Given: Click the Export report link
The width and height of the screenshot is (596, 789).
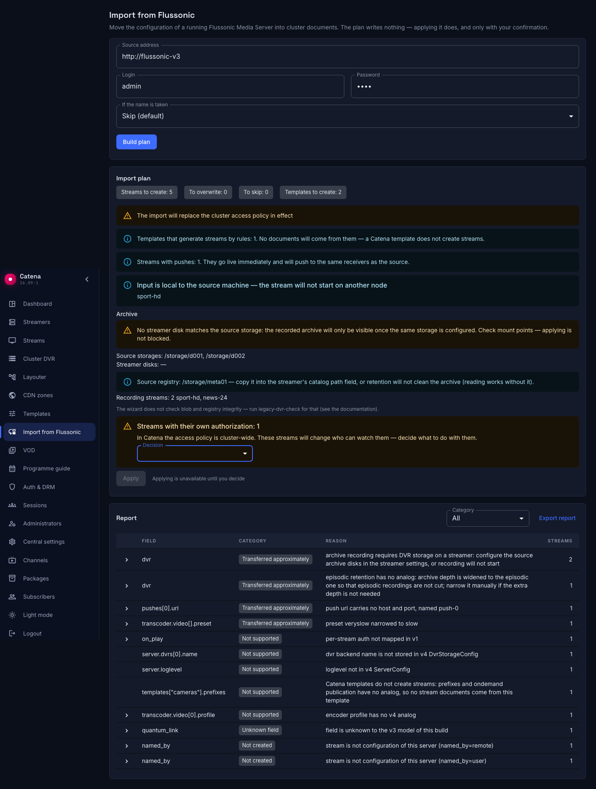Looking at the screenshot, I should coord(557,518).
